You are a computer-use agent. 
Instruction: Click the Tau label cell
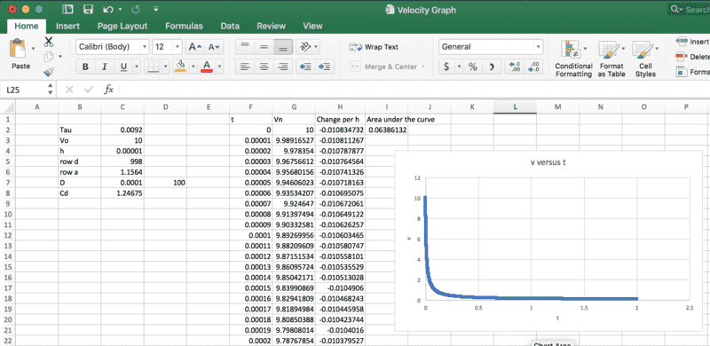[80, 130]
